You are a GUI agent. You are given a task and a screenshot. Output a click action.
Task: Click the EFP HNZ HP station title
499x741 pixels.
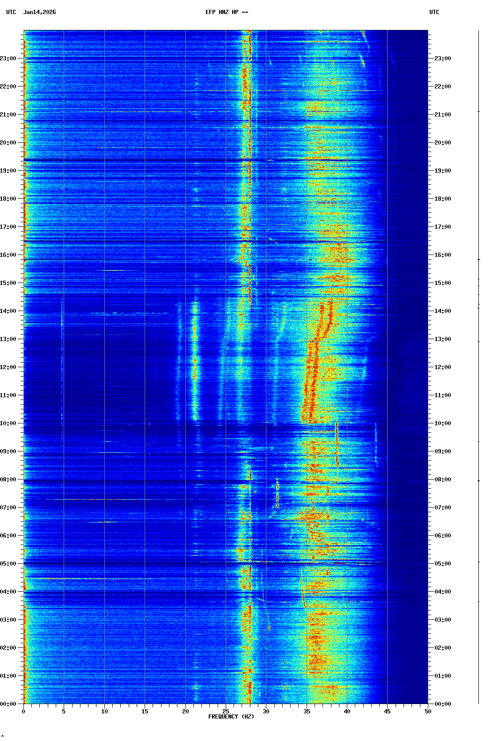227,12
